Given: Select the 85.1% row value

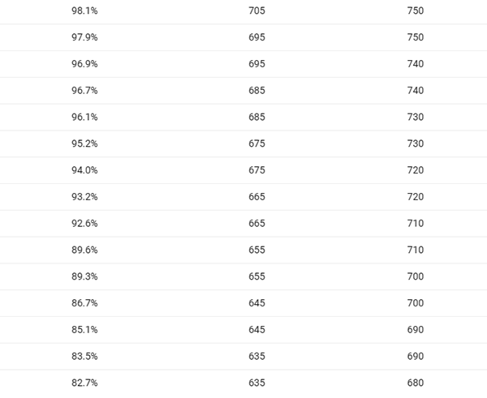Looking at the screenshot, I should 84,330.
